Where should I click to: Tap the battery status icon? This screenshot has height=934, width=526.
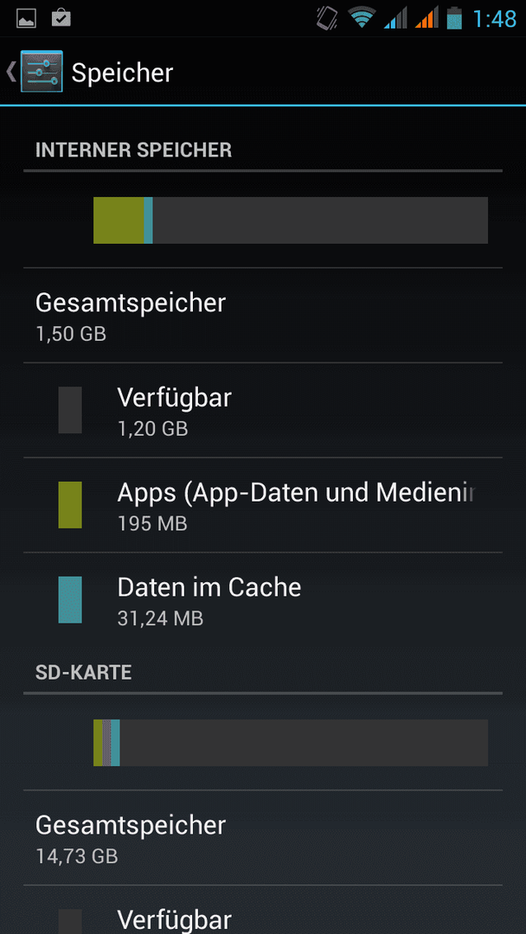tap(454, 18)
